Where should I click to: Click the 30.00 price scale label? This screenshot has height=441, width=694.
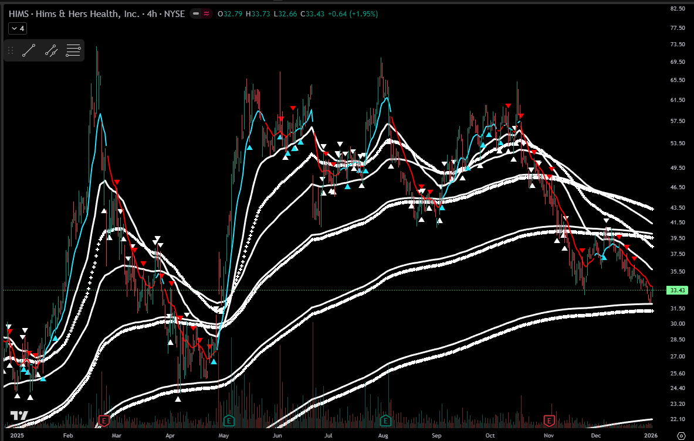678,323
